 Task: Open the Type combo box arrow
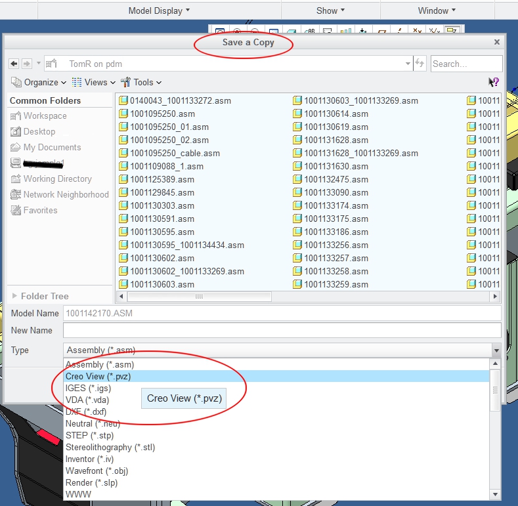pos(496,350)
